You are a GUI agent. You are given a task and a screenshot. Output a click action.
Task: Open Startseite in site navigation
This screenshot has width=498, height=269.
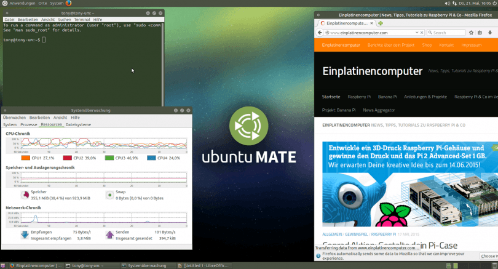(x=331, y=97)
